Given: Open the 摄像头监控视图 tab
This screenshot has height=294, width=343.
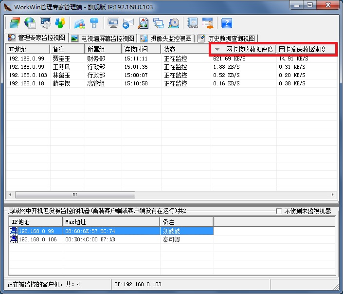Looking at the screenshot, I should [166, 39].
